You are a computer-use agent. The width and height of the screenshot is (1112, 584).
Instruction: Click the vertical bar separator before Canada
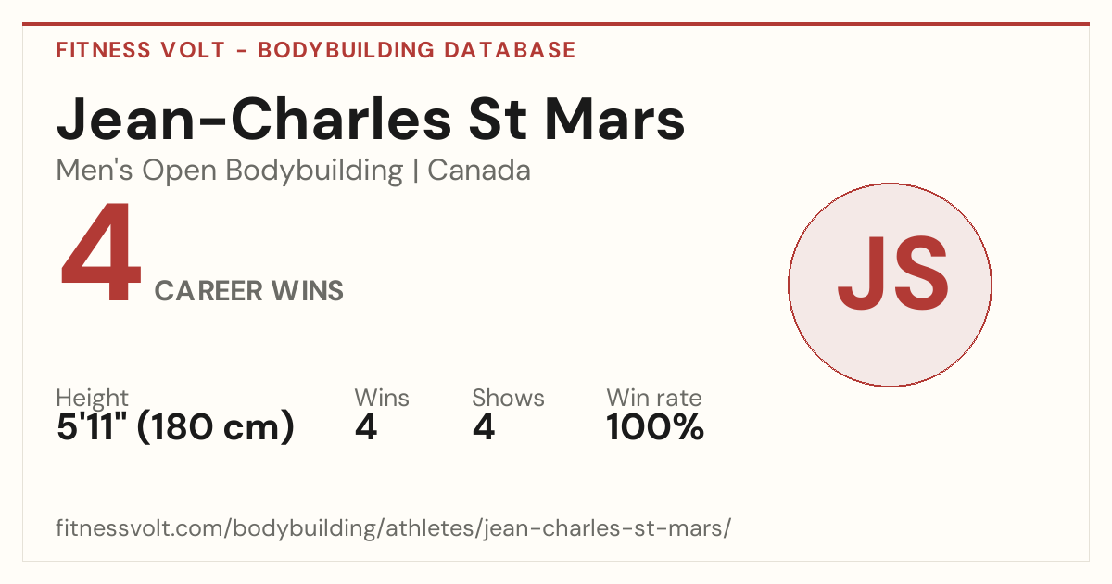[x=416, y=171]
